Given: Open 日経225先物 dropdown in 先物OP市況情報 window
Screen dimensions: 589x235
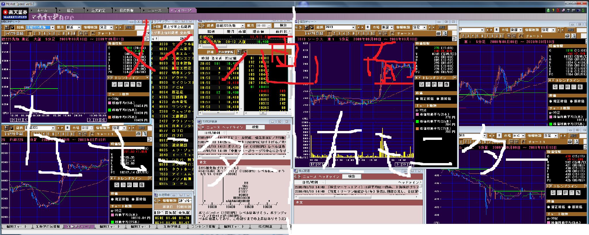Looking at the screenshot, I should click(x=242, y=26).
